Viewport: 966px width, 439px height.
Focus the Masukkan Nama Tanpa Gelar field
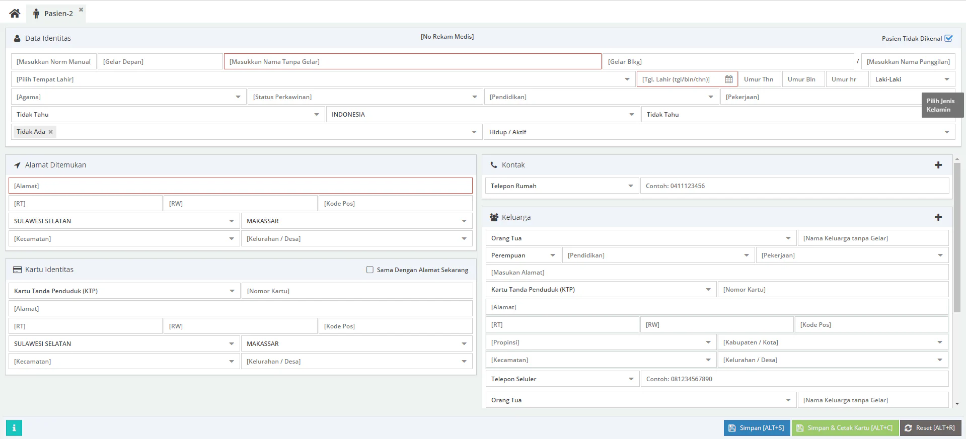pyautogui.click(x=413, y=61)
